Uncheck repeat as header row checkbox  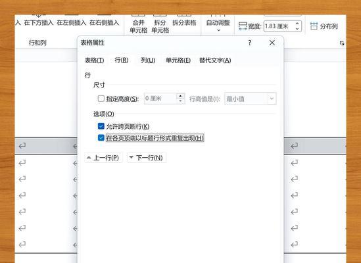(101, 137)
